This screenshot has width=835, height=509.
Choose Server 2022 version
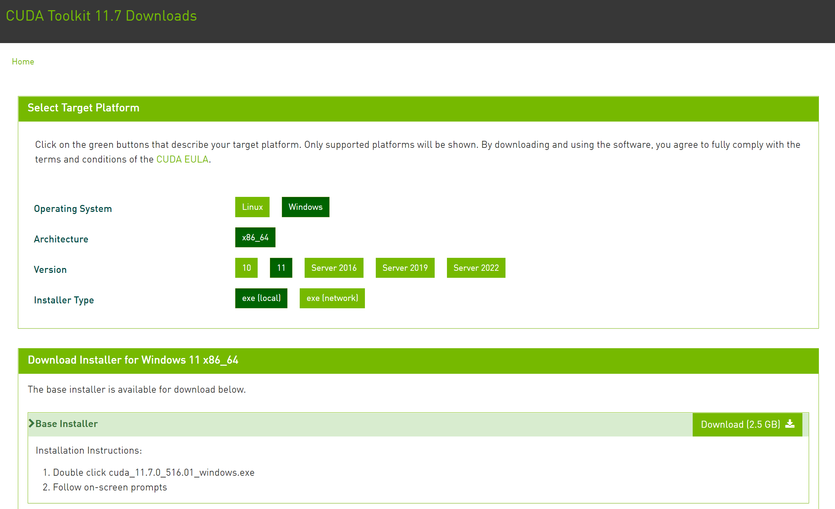point(476,268)
